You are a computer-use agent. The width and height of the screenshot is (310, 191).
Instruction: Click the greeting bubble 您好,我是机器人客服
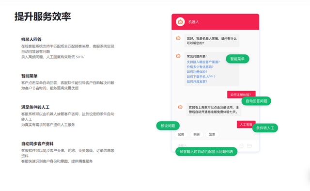[212, 41]
